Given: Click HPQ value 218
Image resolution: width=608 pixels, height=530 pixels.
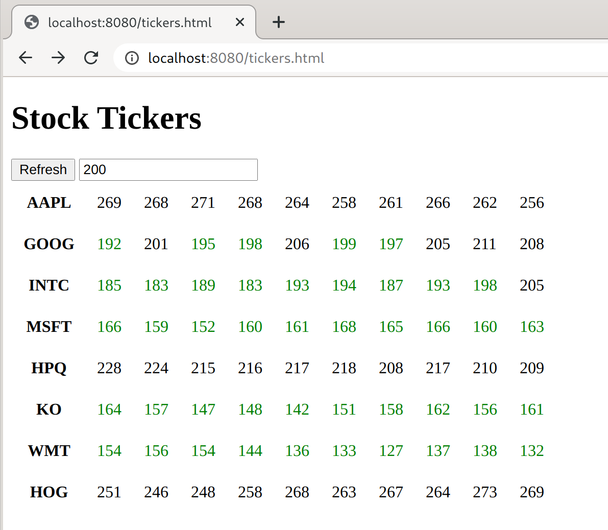Looking at the screenshot, I should [x=344, y=368].
